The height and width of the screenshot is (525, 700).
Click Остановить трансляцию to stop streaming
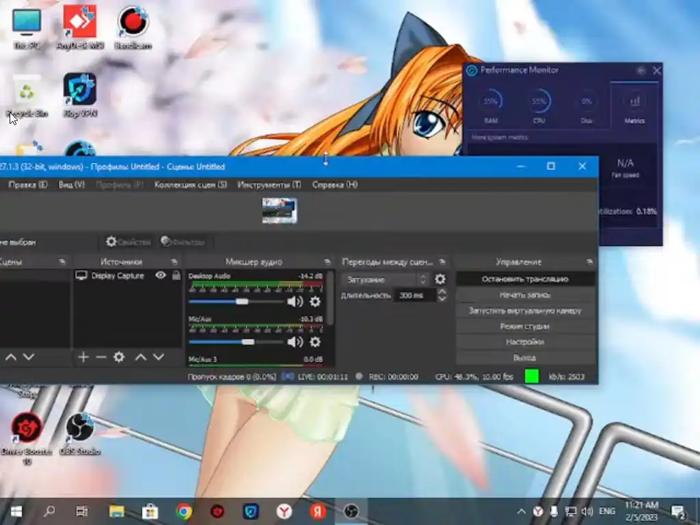click(x=525, y=279)
